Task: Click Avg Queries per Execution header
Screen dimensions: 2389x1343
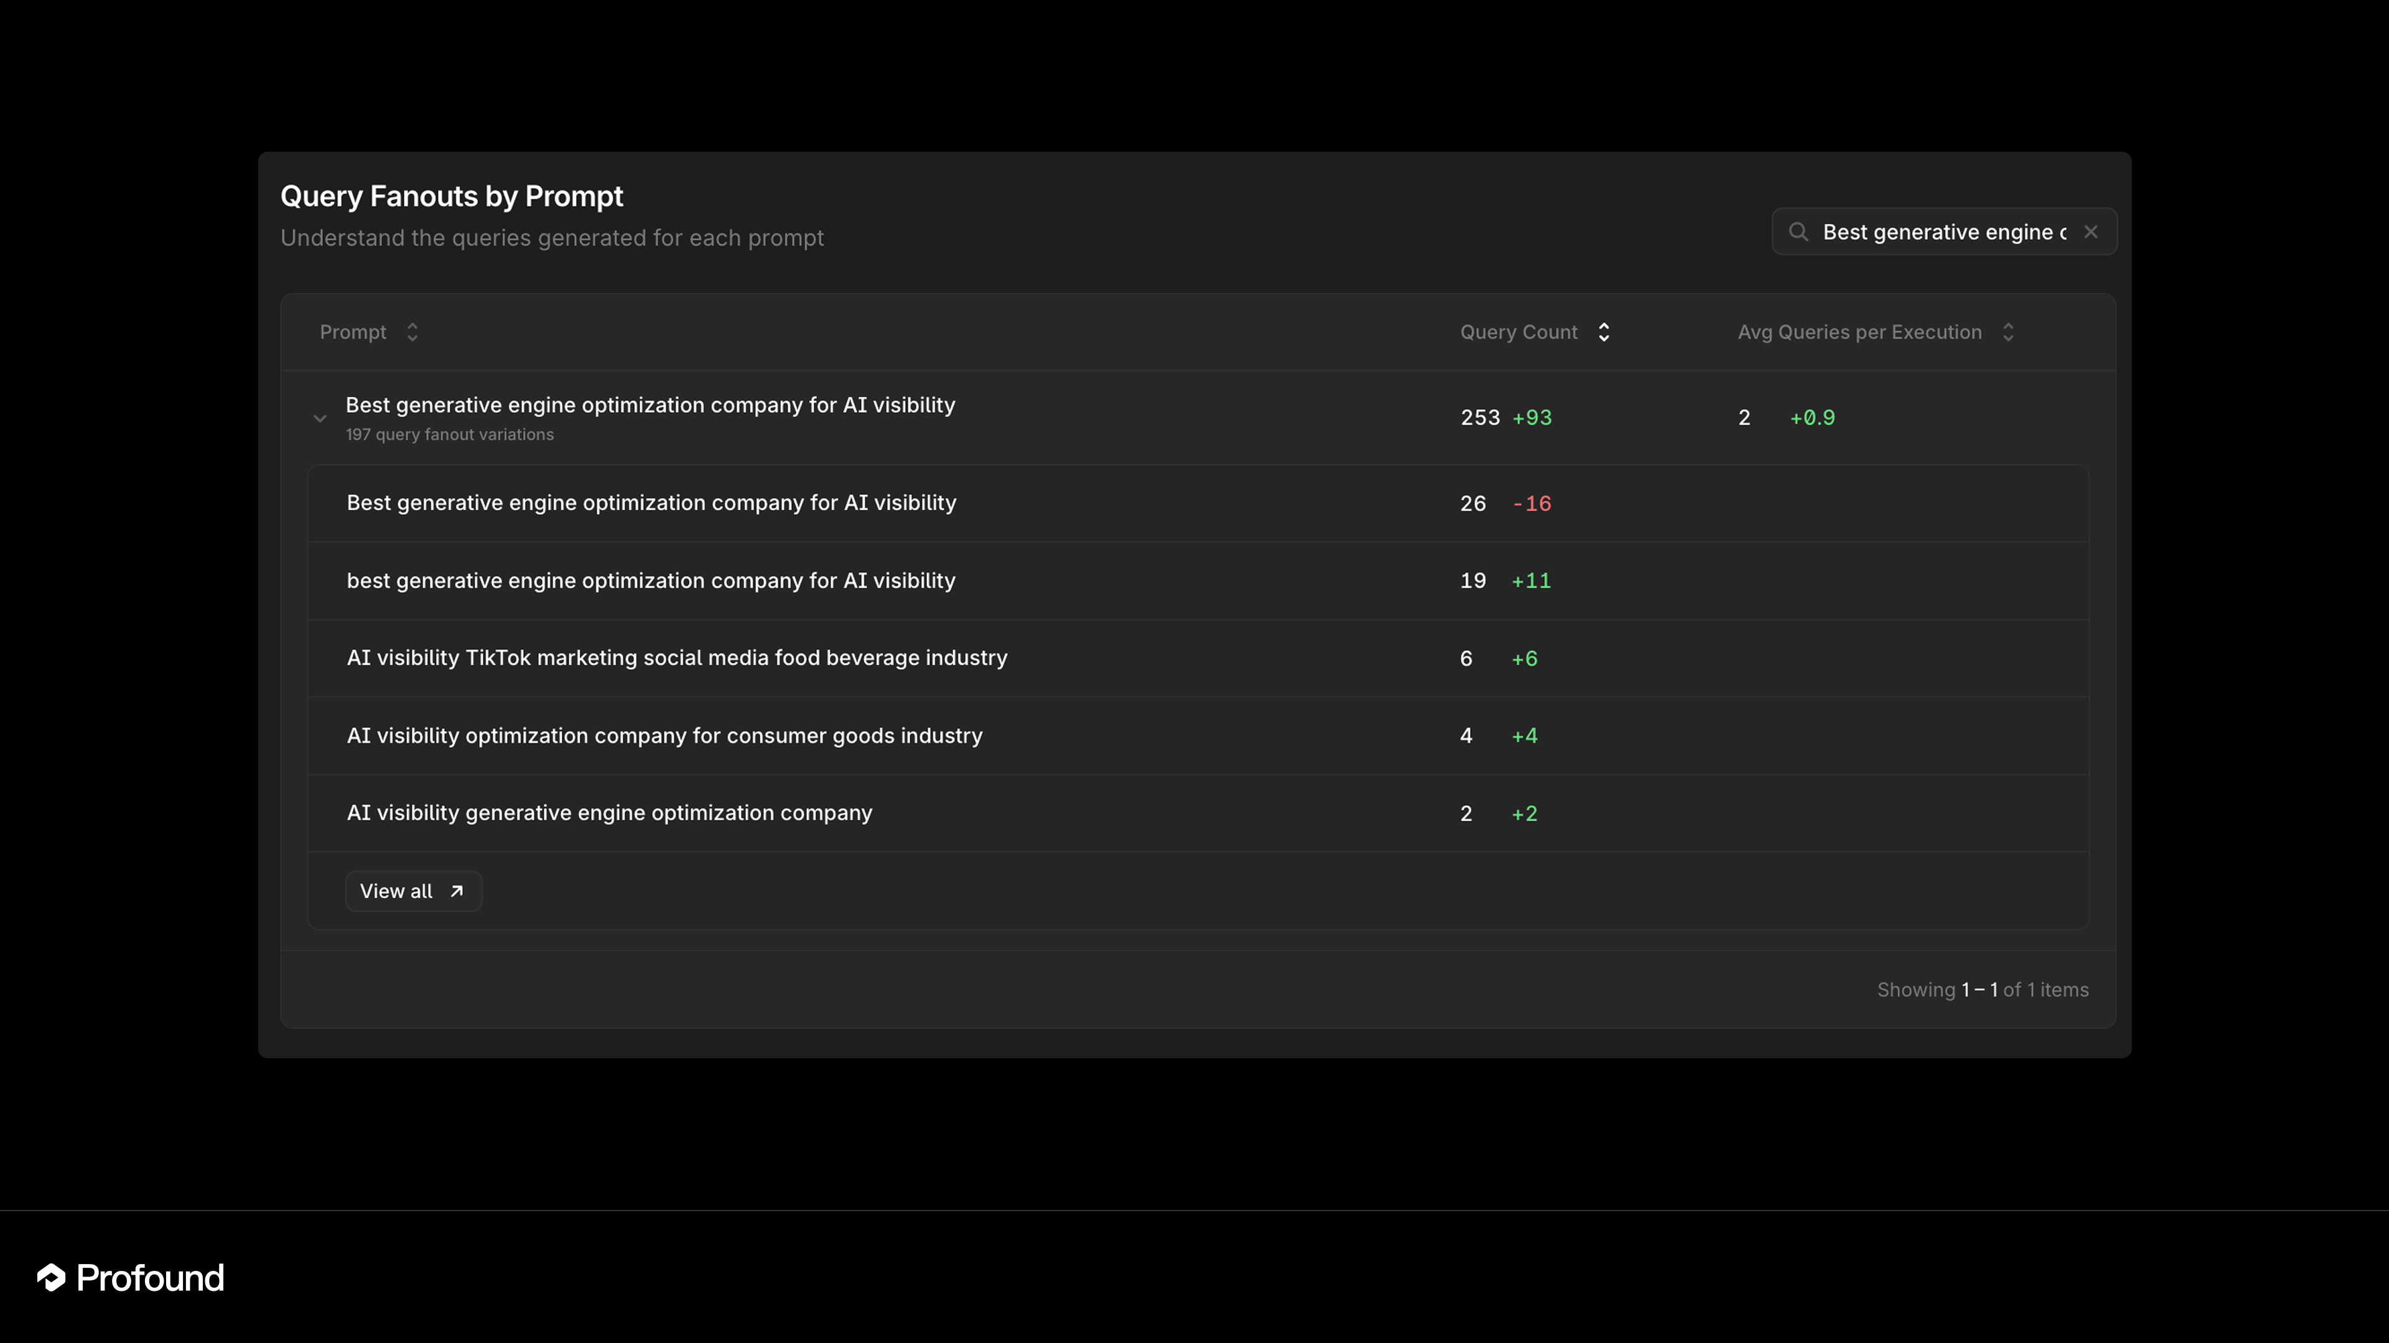Action: tap(1860, 332)
